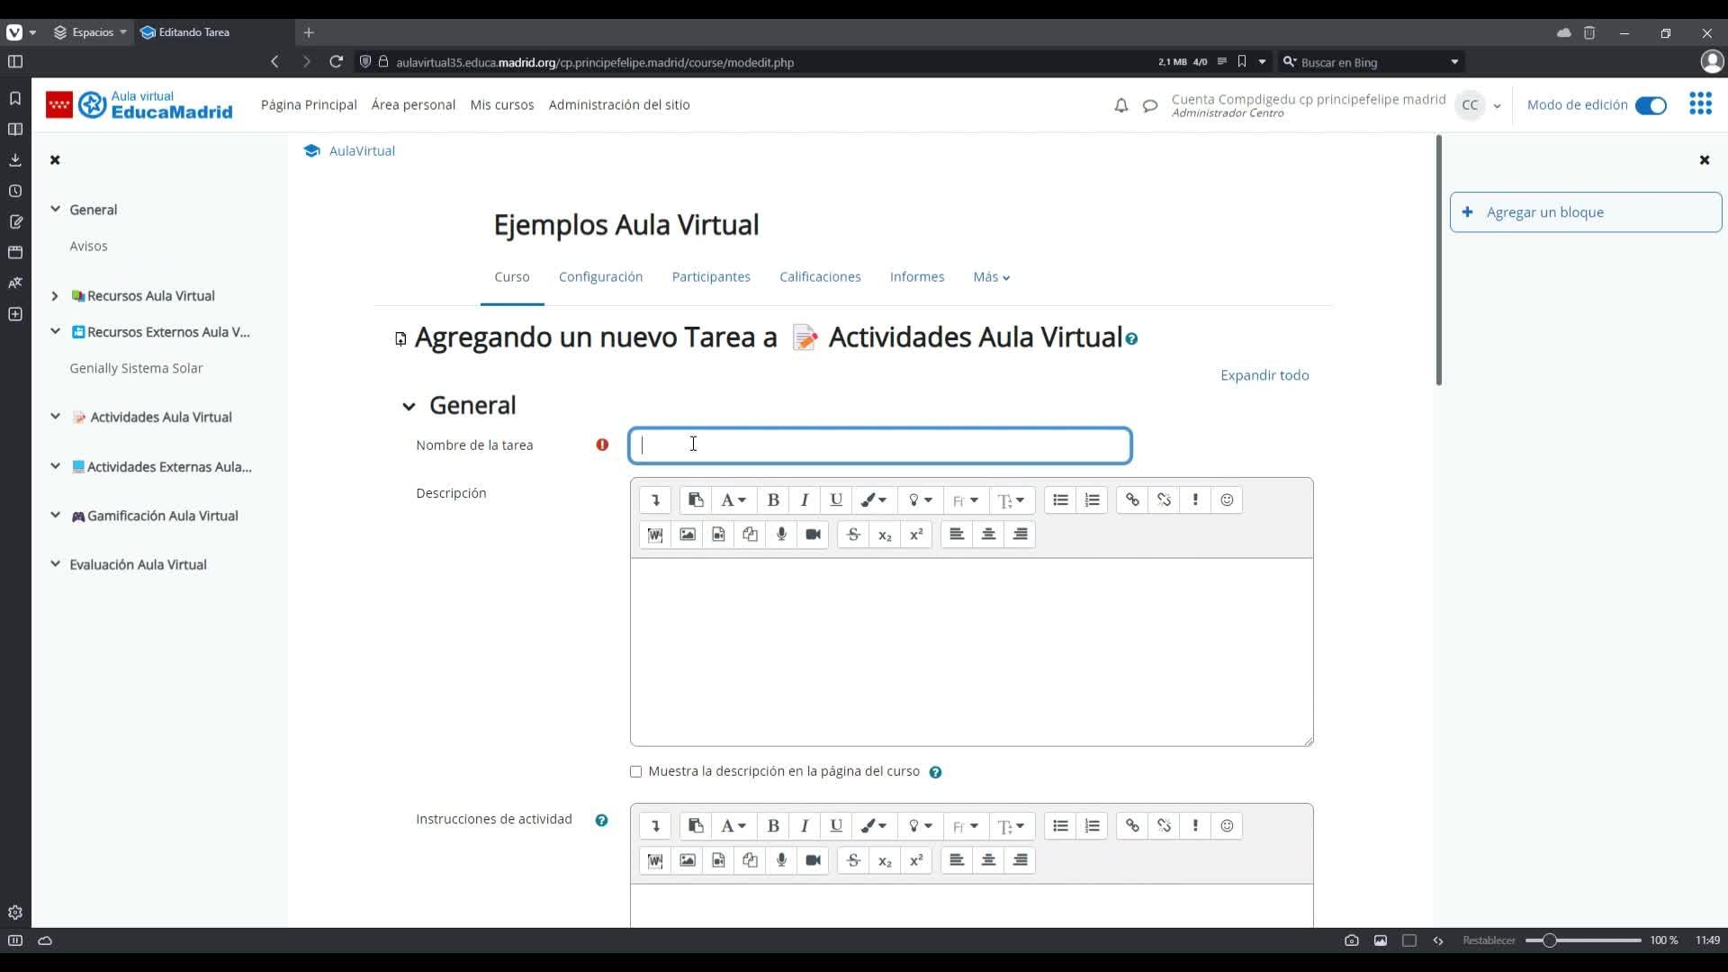
Task: Click the unordered list icon in Descripción toolbar
Action: [x=1060, y=500]
